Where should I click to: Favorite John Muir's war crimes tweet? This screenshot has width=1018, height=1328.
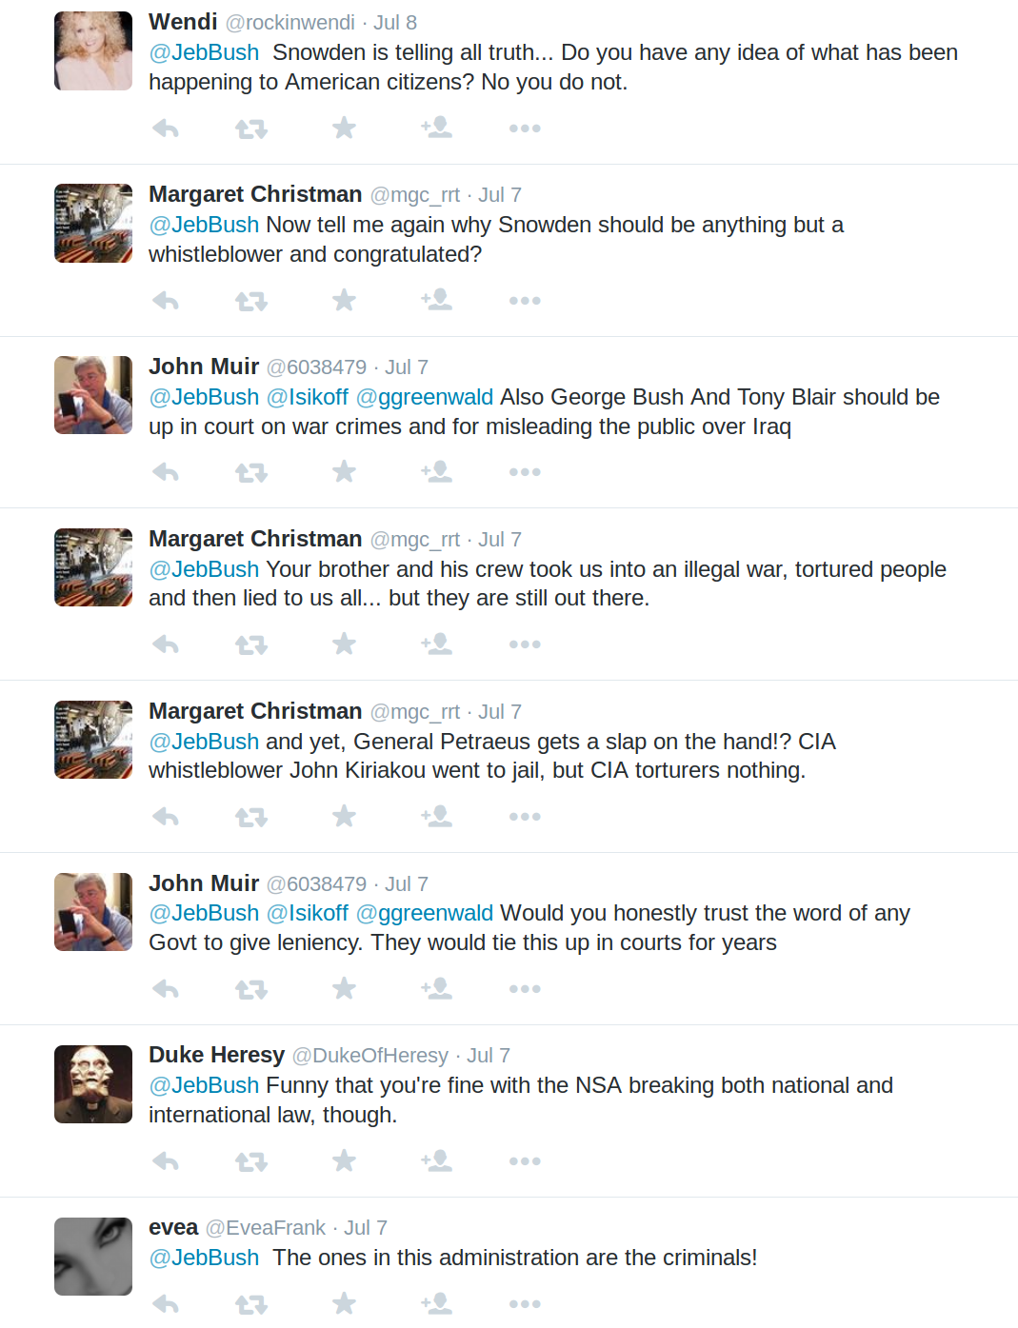344,472
